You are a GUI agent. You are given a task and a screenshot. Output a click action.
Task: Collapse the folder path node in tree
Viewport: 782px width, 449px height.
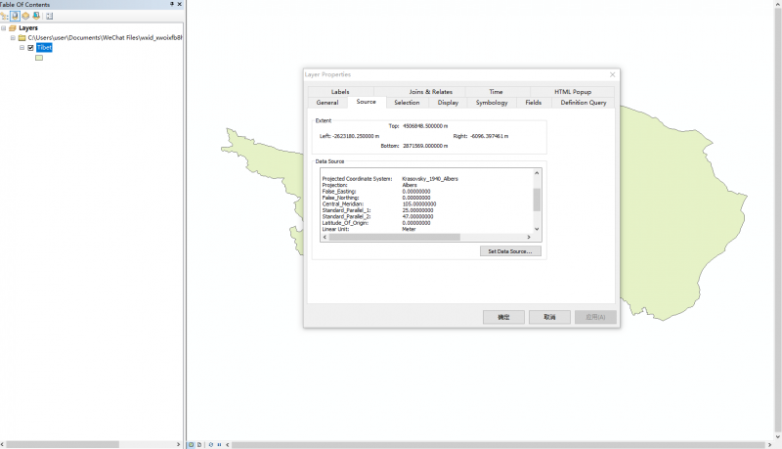13,37
